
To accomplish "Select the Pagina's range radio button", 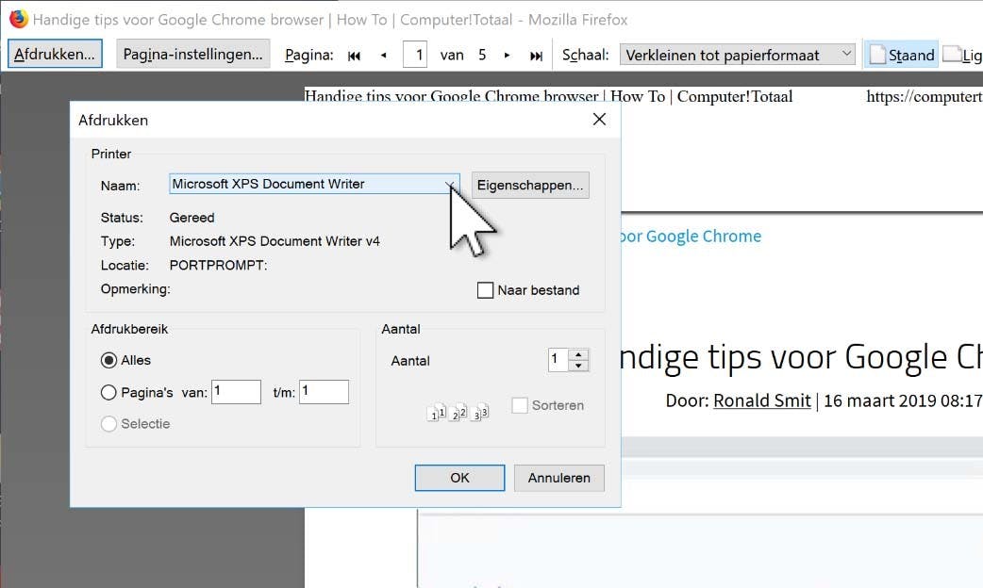I will point(108,393).
